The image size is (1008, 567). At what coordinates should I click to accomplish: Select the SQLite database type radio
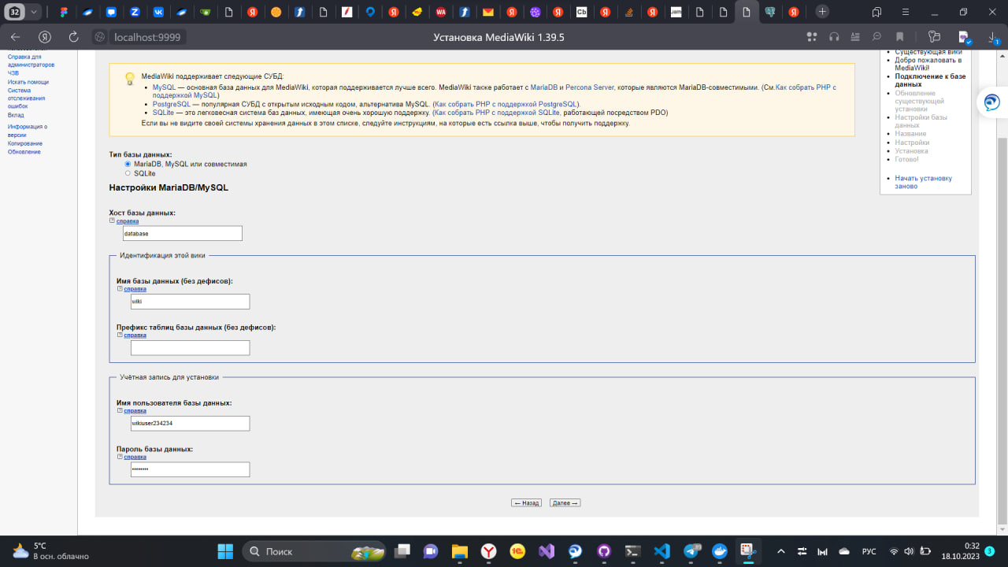click(x=128, y=173)
